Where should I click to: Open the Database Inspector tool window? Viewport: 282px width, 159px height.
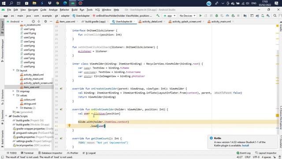(50, 153)
